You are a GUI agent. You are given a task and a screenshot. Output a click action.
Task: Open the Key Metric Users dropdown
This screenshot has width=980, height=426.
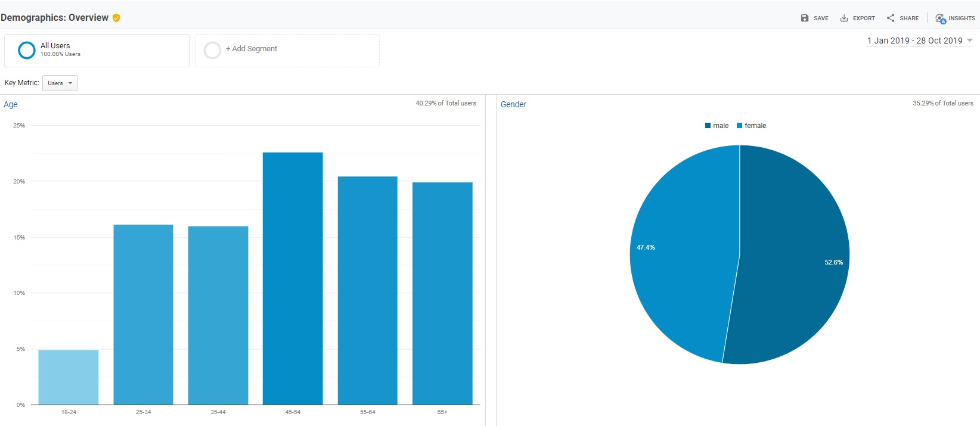point(60,83)
